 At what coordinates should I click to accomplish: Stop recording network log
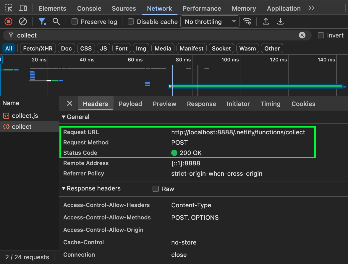coord(9,22)
